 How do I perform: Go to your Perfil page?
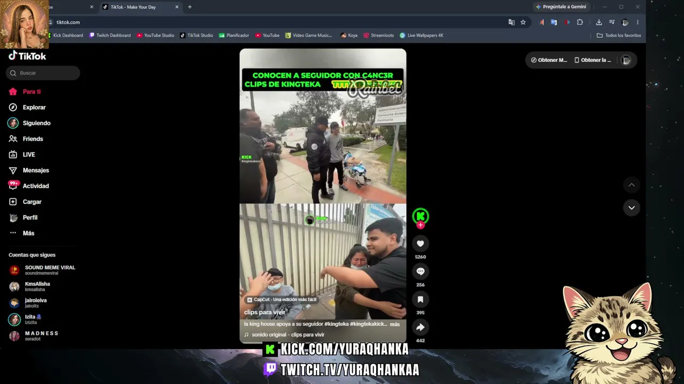pos(24,218)
